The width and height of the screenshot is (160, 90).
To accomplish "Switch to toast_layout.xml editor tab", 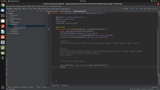I will point(66,11).
